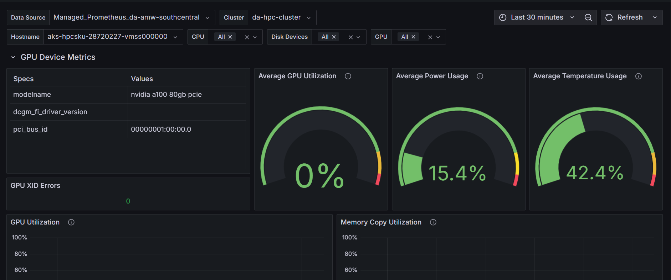Open the Data Source dropdown
The image size is (671, 280).
pyautogui.click(x=132, y=17)
